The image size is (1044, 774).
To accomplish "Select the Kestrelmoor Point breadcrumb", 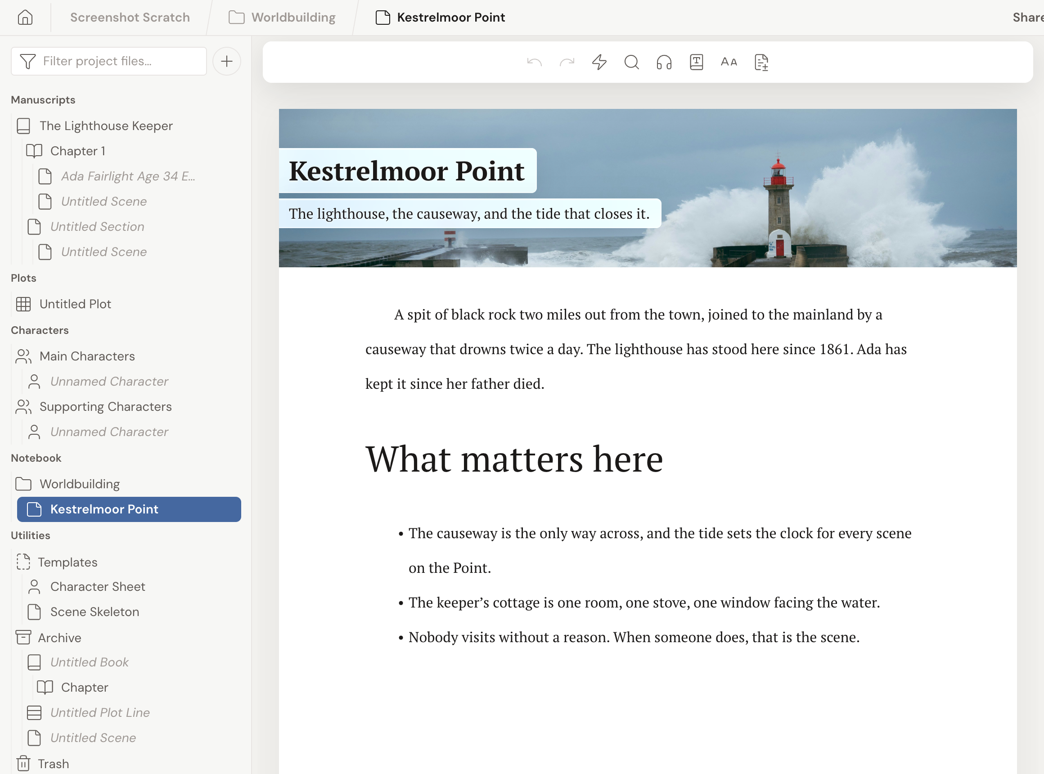I will [x=441, y=18].
